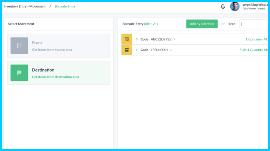Expand the LSSNL0001 code row
This screenshot has height=151, width=270.
pyautogui.click(x=137, y=50)
